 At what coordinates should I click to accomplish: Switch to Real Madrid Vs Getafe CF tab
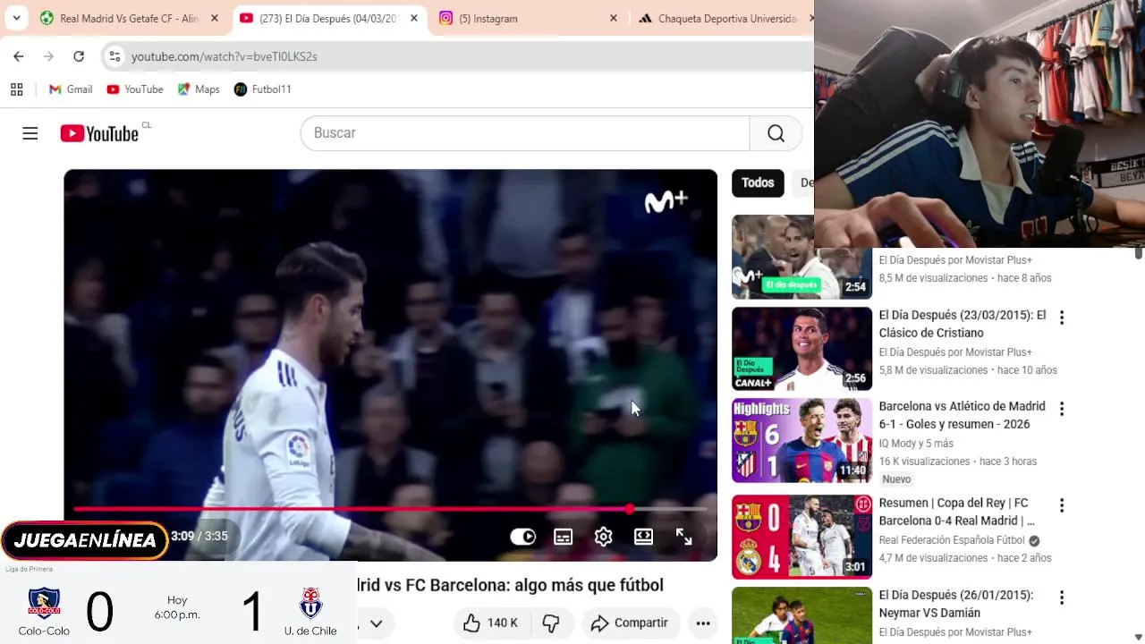120,18
